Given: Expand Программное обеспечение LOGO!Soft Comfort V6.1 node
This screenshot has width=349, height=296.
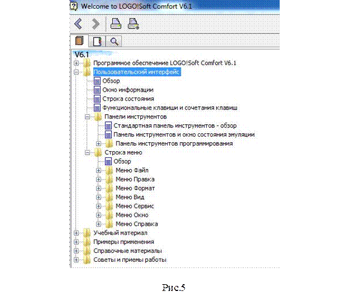Looking at the screenshot, I should [x=76, y=63].
